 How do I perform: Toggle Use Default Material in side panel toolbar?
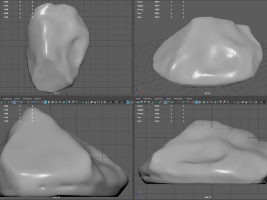200,102
